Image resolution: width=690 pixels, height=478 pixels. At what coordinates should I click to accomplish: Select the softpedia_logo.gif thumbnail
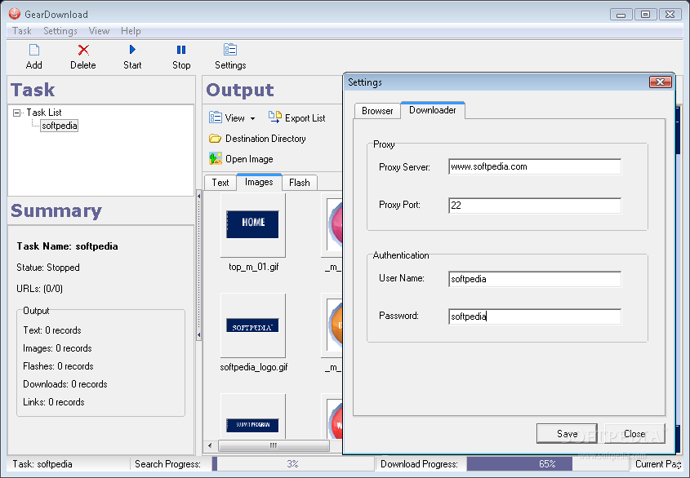[252, 325]
